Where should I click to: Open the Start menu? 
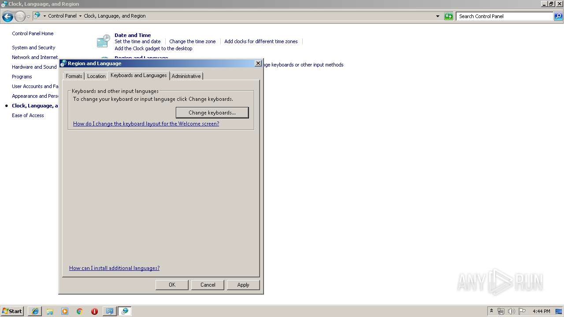pos(12,311)
